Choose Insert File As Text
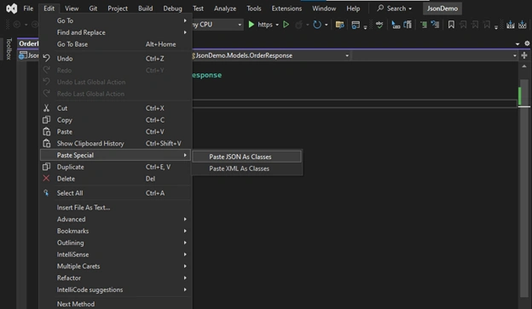 (x=115, y=208)
